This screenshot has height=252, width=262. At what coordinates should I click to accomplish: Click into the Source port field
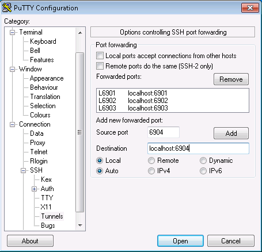(x=164, y=132)
